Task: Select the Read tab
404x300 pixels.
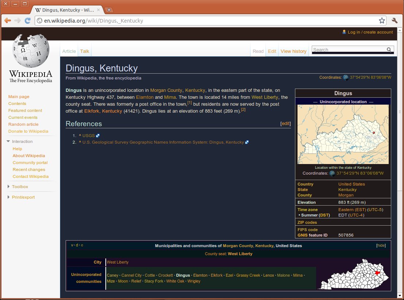Action: click(x=258, y=51)
